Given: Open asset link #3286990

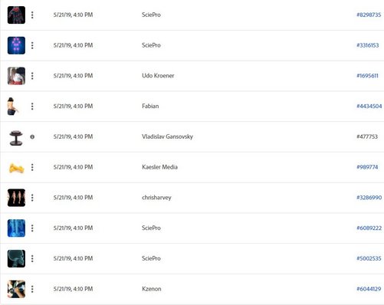Looking at the screenshot, I should pos(369,198).
